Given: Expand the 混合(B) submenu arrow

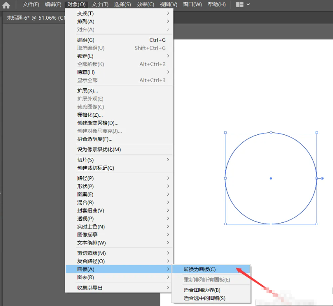Looking at the screenshot, I should (168, 202).
